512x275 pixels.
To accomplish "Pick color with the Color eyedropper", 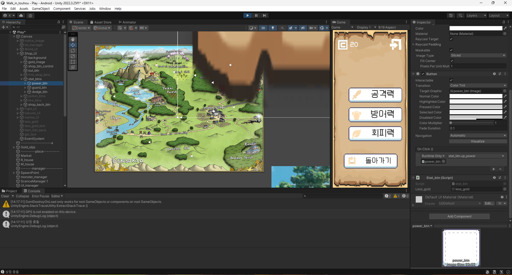I will click(505, 28).
